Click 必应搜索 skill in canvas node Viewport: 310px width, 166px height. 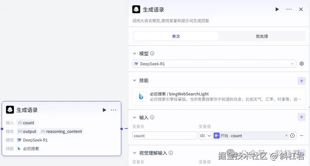(x=31, y=149)
